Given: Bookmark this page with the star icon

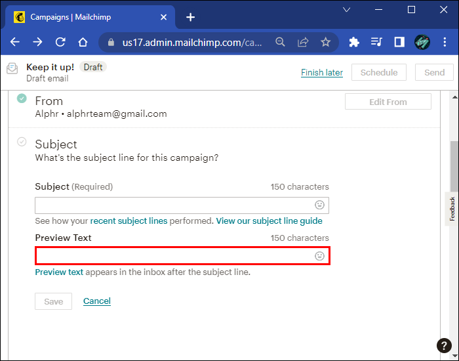Looking at the screenshot, I should click(325, 42).
